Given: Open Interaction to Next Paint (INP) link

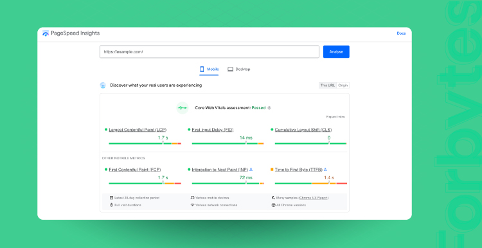Looking at the screenshot, I should (220, 170).
